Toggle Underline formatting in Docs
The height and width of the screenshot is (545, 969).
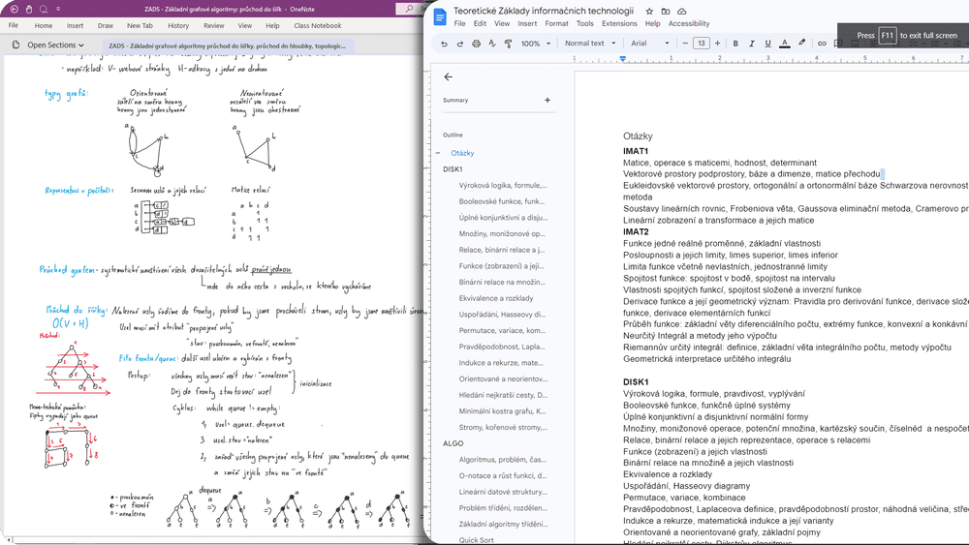coord(767,44)
